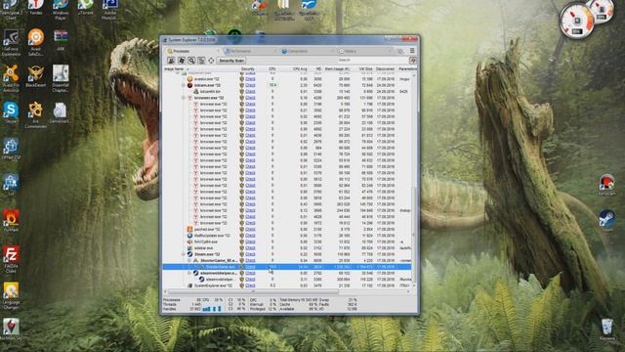
Task: Open the Ark Commander desktop shortcut
Action: (x=35, y=115)
